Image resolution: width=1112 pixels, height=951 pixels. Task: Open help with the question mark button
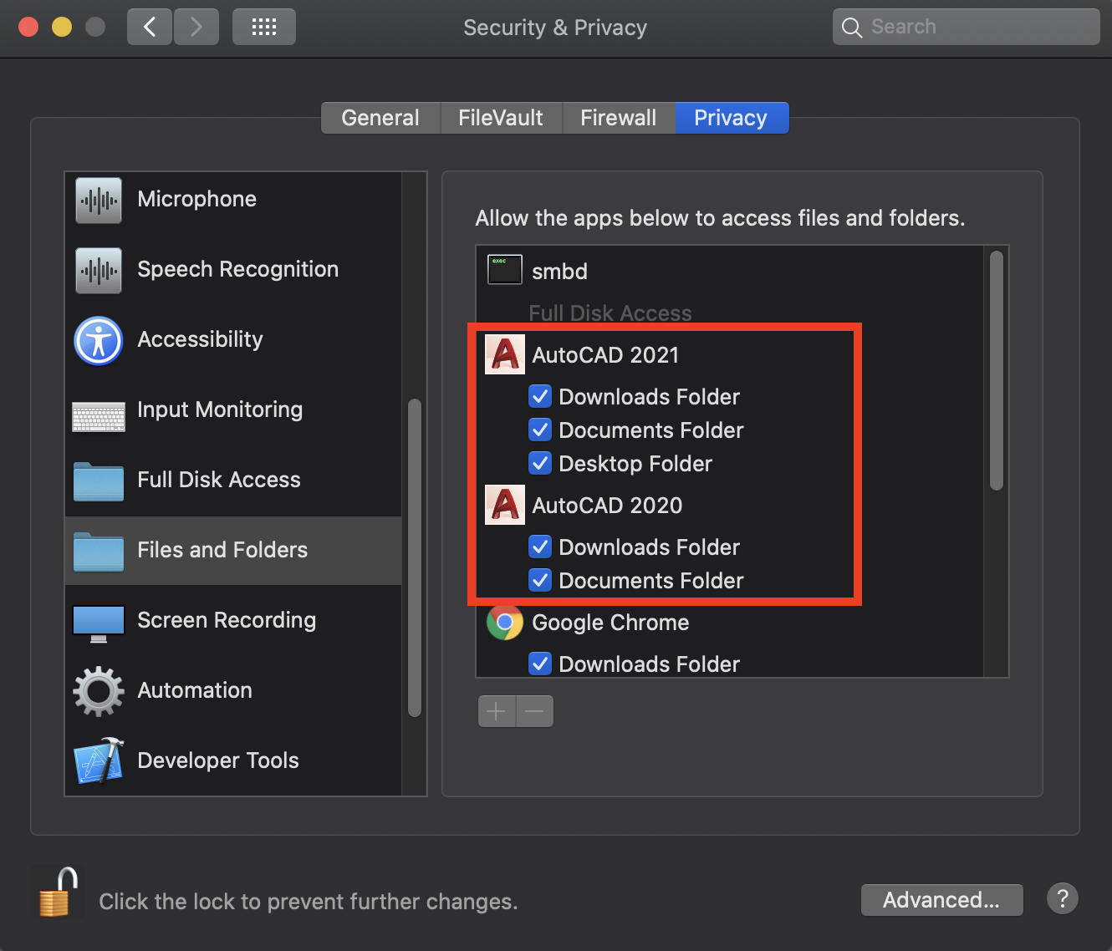click(1063, 899)
